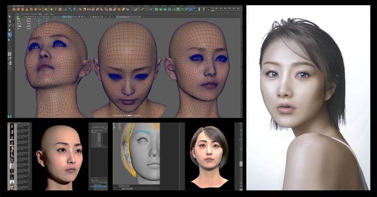Click the final portrait render on the right
The width and height of the screenshot is (377, 197).
point(308,98)
